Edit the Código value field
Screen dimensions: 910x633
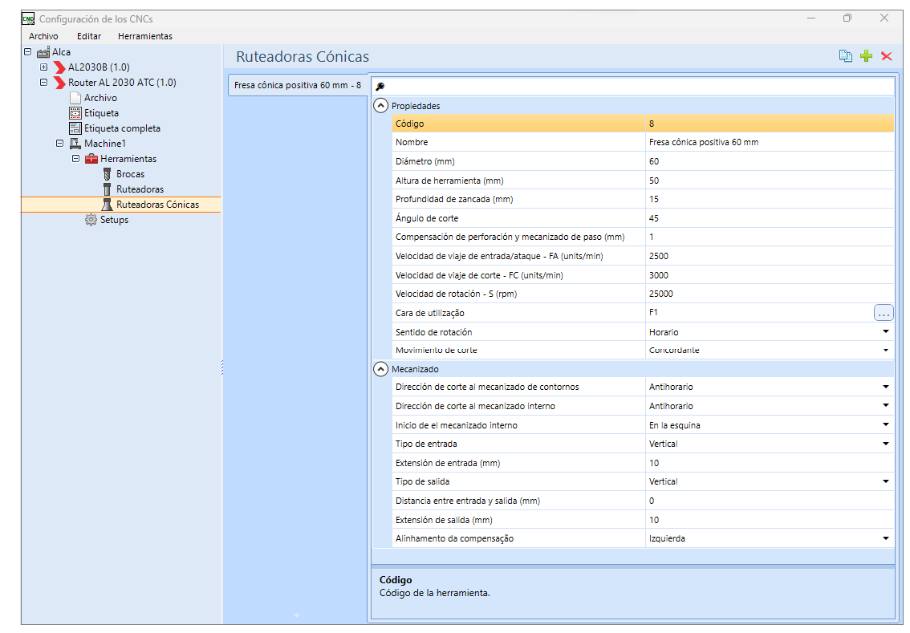click(770, 124)
